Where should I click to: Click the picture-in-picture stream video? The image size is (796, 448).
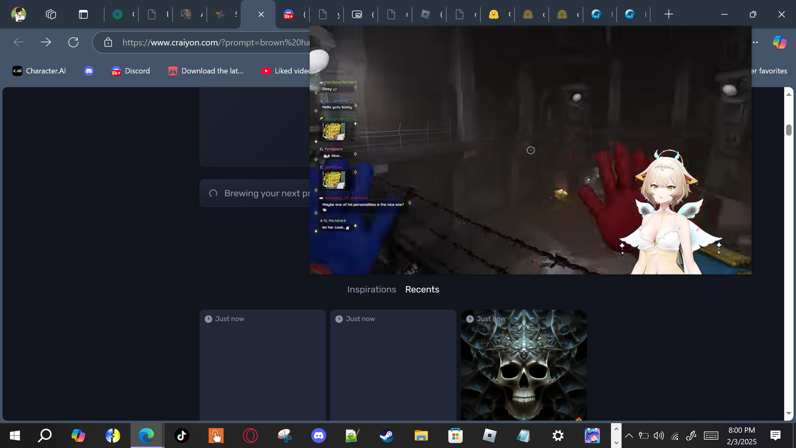530,150
